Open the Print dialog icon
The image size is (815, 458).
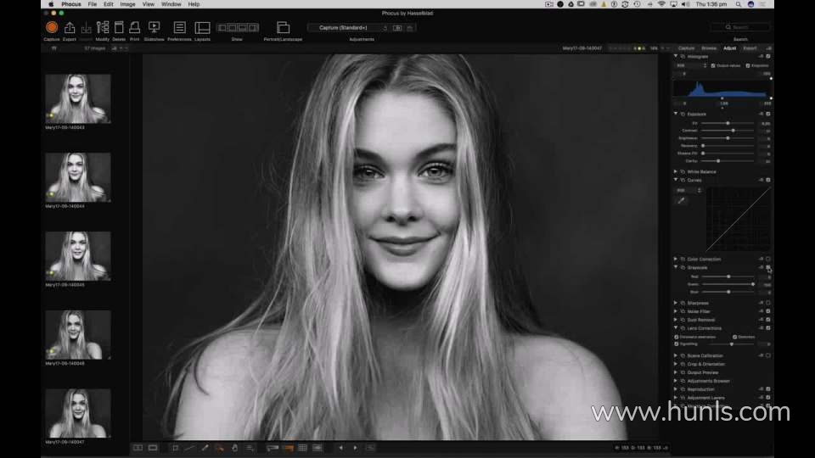point(135,27)
